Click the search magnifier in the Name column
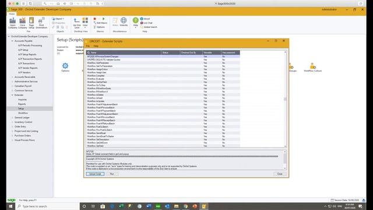 coord(89,52)
